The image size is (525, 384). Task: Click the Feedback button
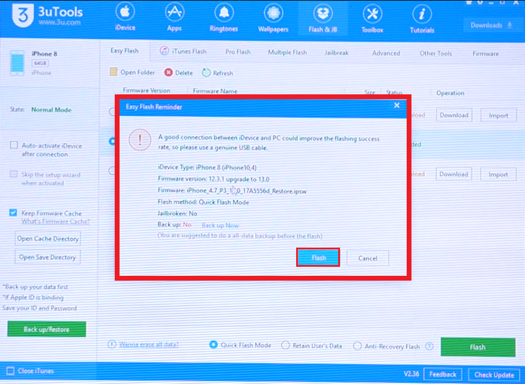coord(443,374)
